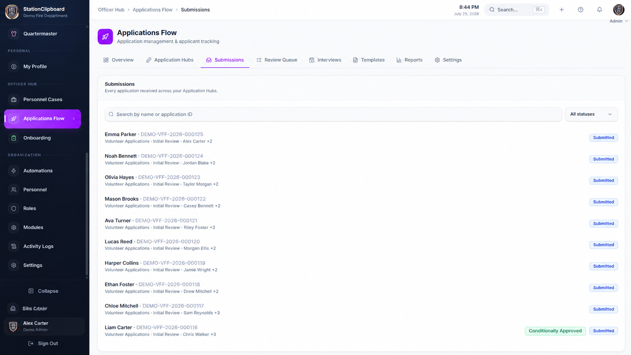Open Emma Parker's submission row

coord(361,138)
